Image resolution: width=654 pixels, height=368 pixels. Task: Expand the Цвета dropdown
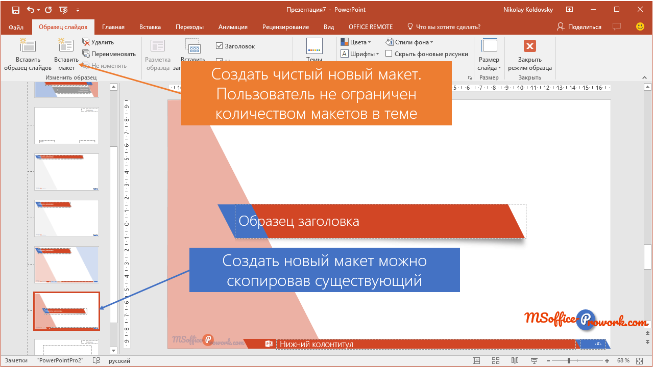tap(356, 42)
